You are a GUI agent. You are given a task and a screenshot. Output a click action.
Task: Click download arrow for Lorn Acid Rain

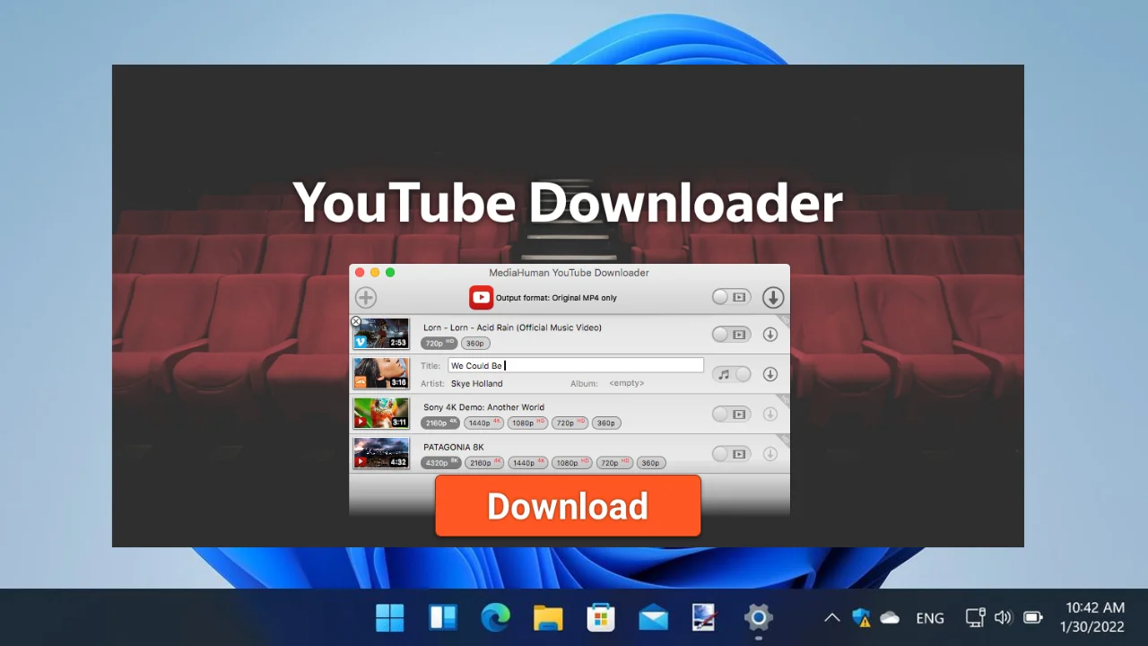[x=770, y=335]
